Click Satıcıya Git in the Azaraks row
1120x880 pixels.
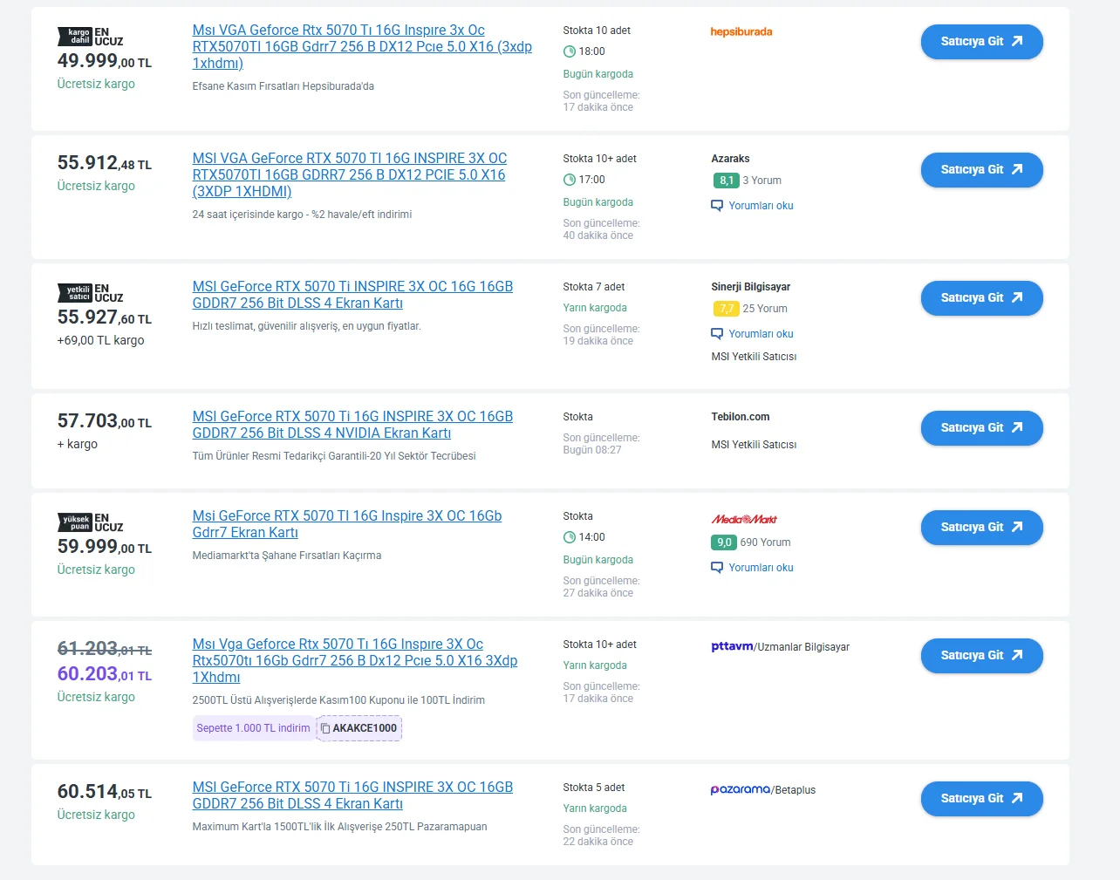[982, 170]
